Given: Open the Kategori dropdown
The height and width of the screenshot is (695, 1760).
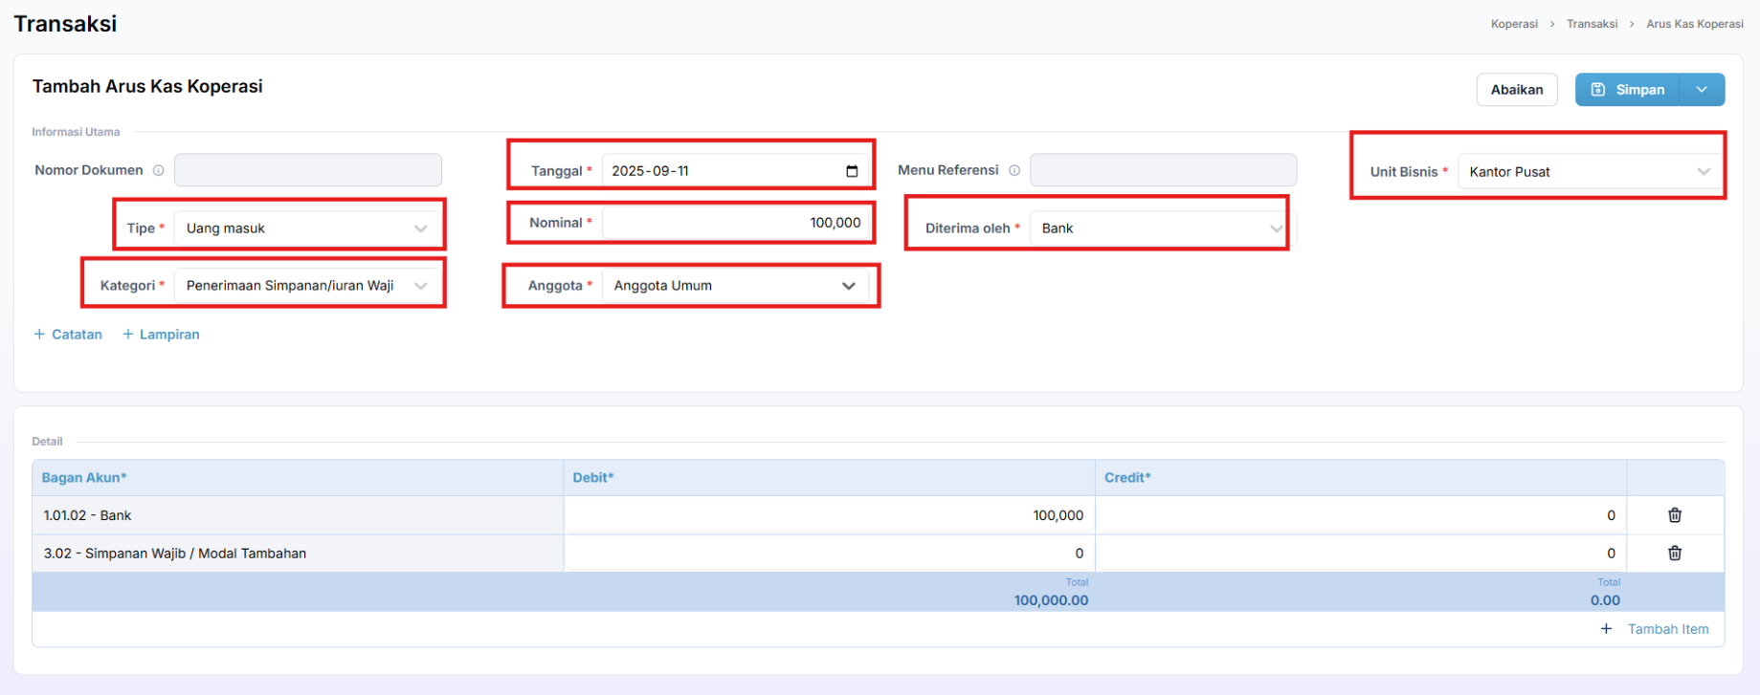Looking at the screenshot, I should 308,286.
